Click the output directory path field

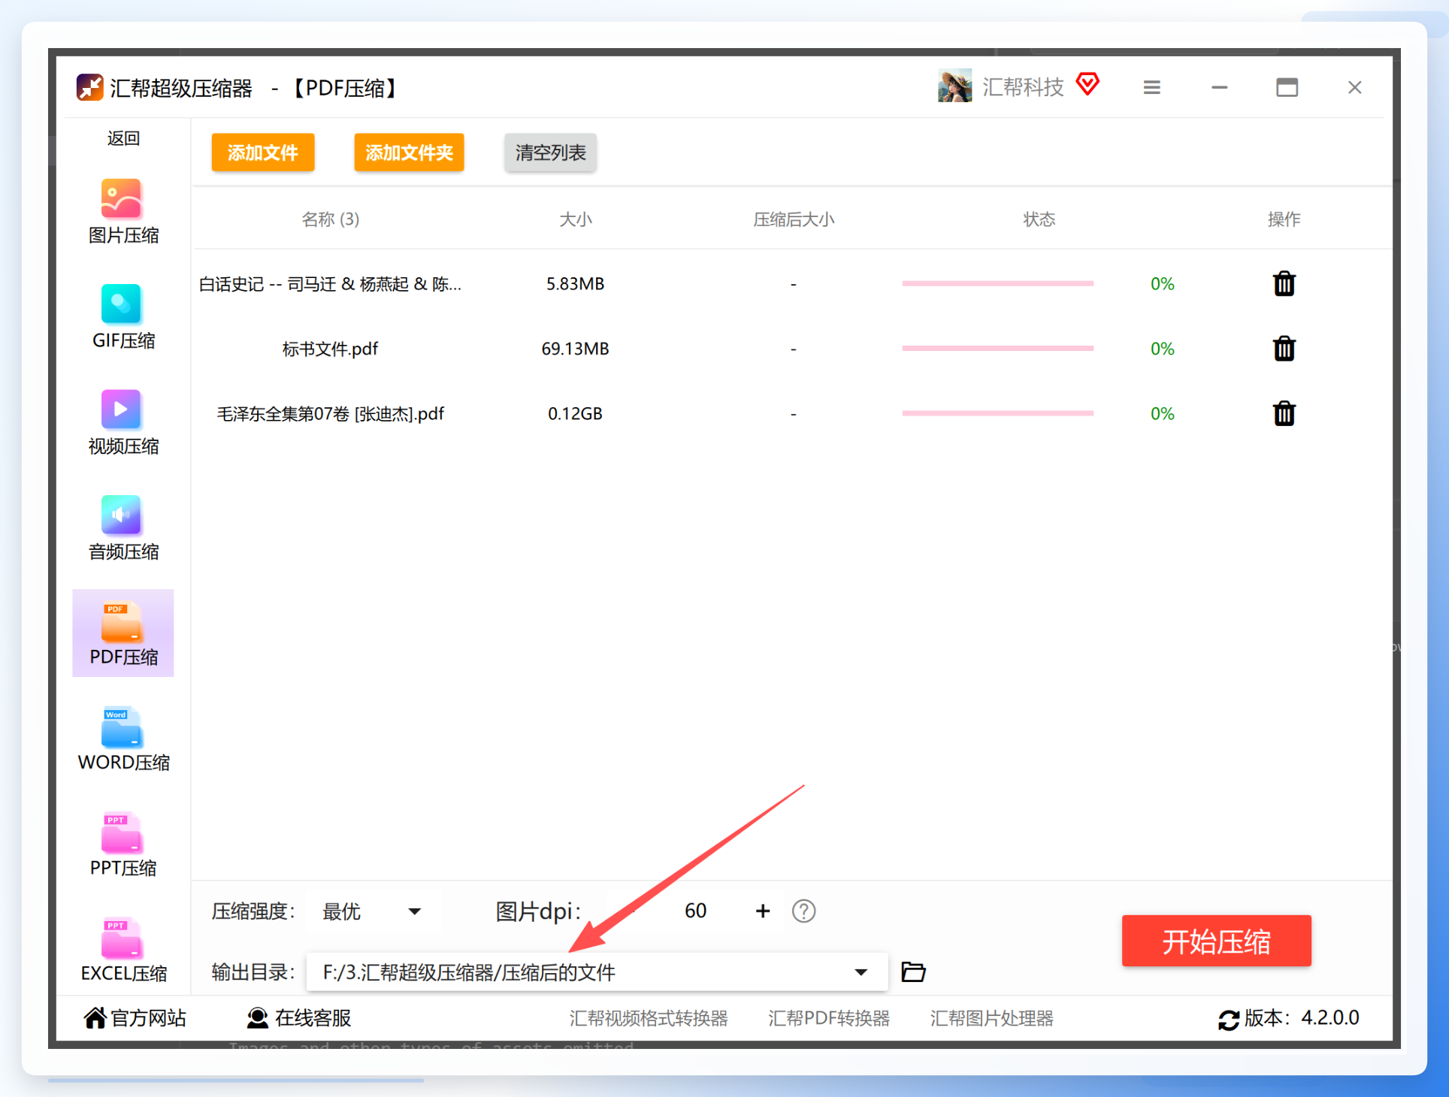597,972
